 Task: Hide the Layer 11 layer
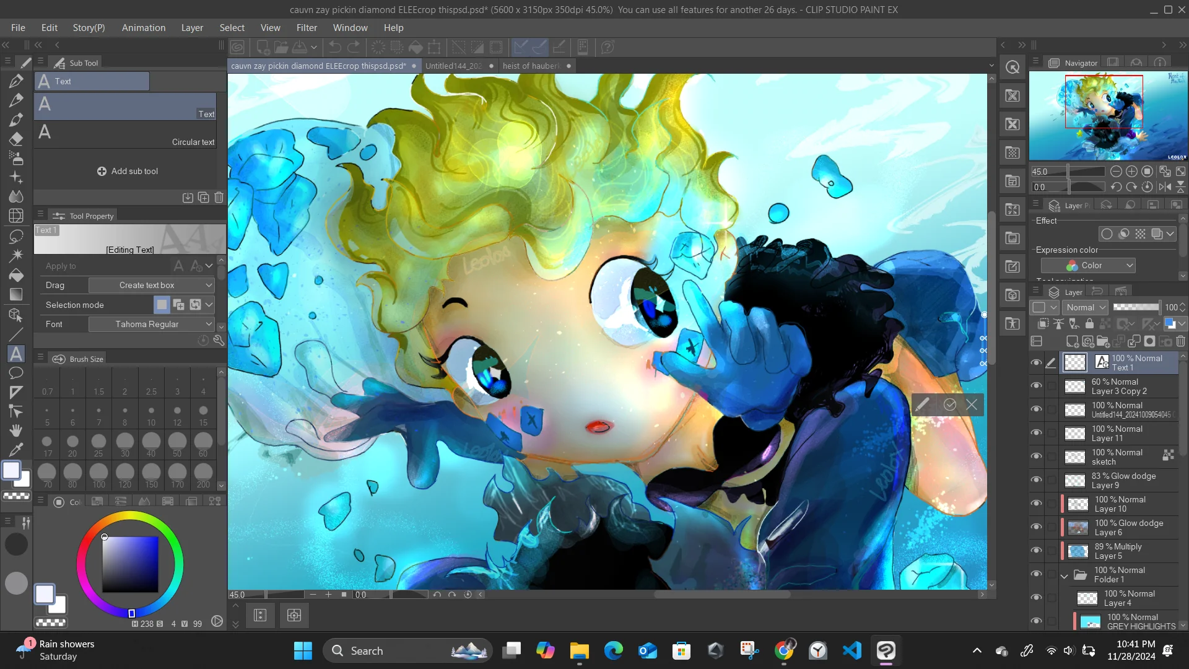[1036, 433]
